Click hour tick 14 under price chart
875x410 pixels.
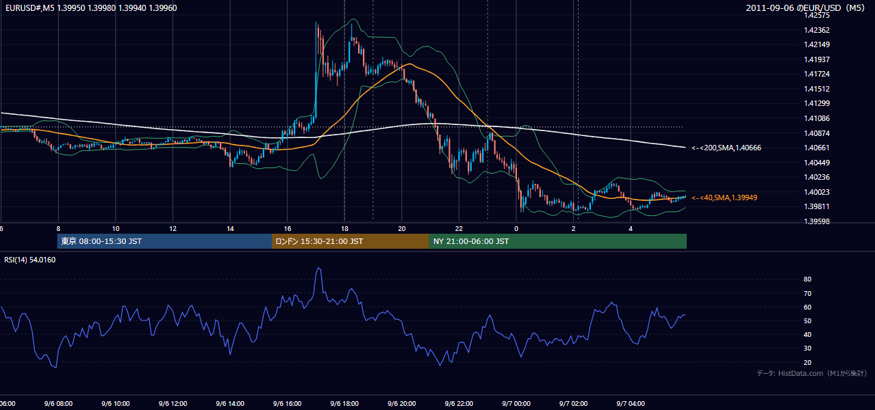230,228
